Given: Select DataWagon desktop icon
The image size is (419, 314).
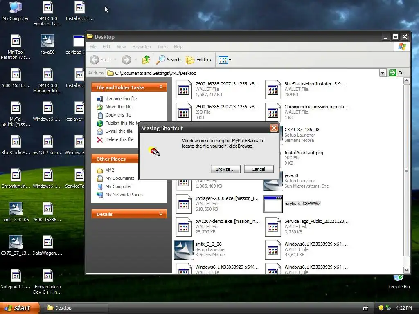Looking at the screenshot, I should click(x=47, y=245).
